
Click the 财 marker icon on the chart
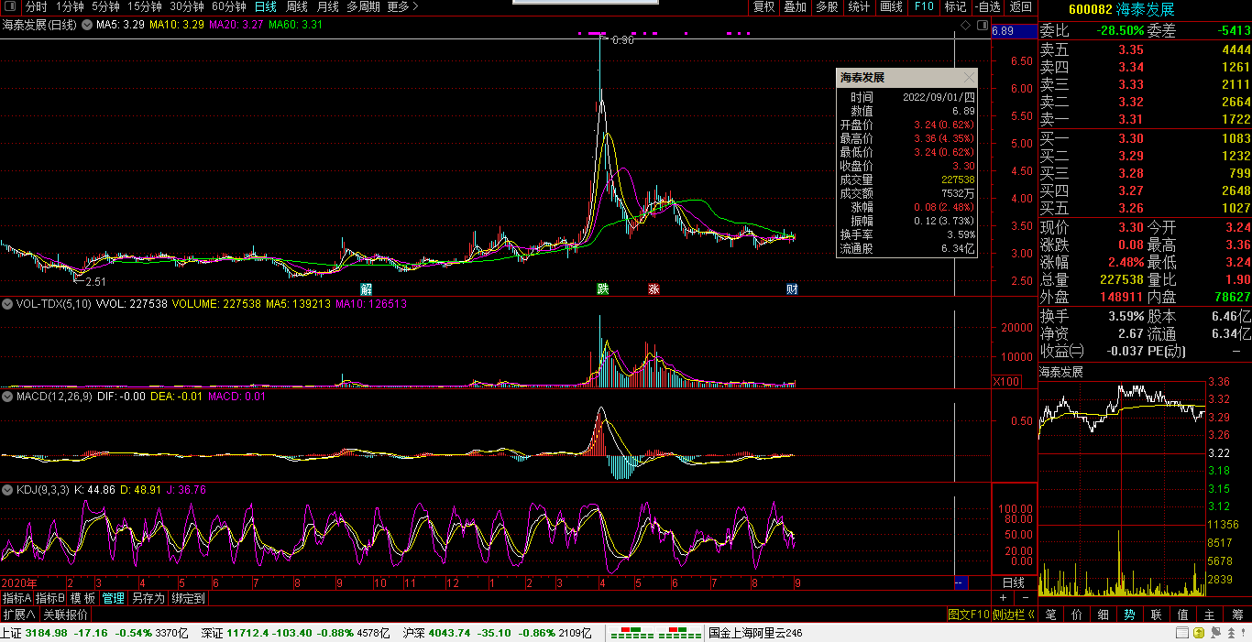click(x=792, y=288)
